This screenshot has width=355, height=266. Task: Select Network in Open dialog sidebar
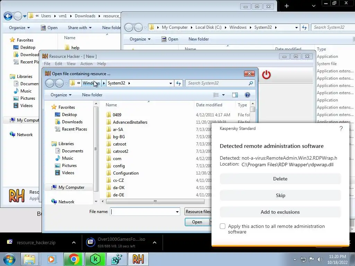click(66, 202)
